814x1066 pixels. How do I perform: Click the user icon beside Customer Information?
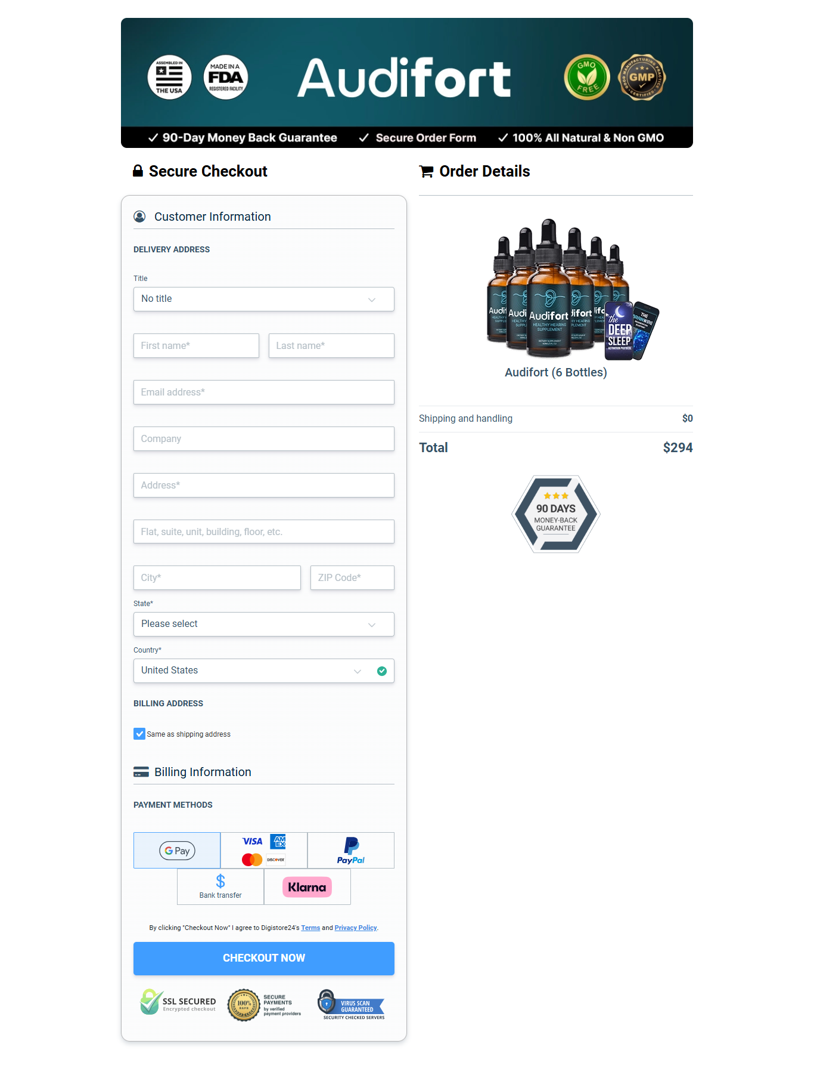click(x=139, y=217)
